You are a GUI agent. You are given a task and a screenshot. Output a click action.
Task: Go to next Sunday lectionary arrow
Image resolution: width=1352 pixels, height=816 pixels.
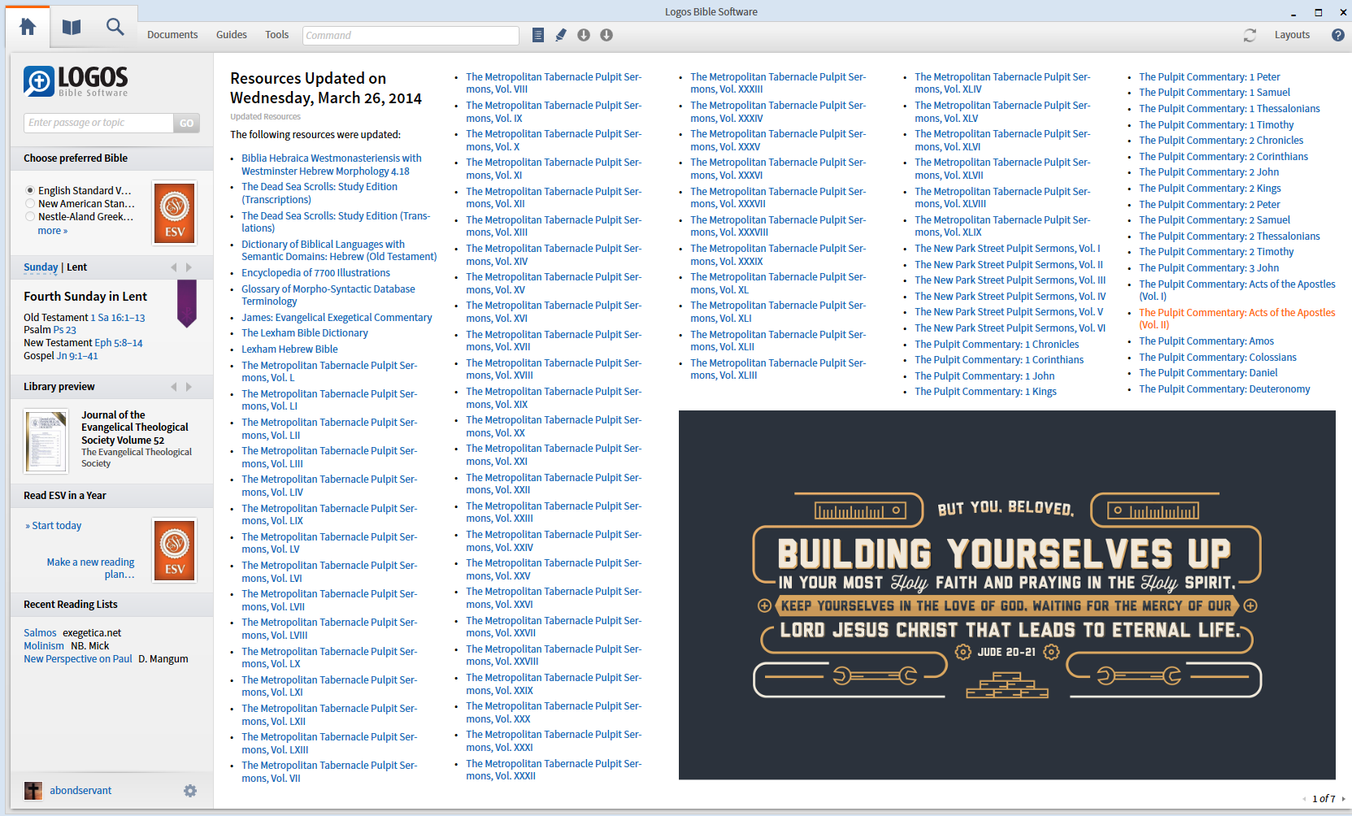click(x=189, y=267)
